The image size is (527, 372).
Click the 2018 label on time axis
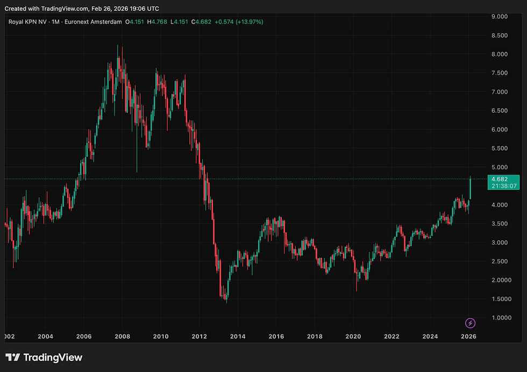click(x=315, y=337)
